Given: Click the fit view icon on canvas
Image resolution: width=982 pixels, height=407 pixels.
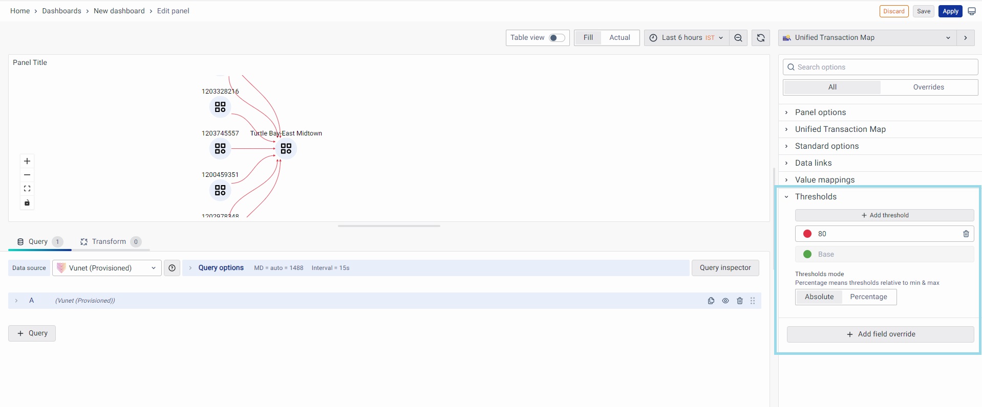Looking at the screenshot, I should 27,189.
